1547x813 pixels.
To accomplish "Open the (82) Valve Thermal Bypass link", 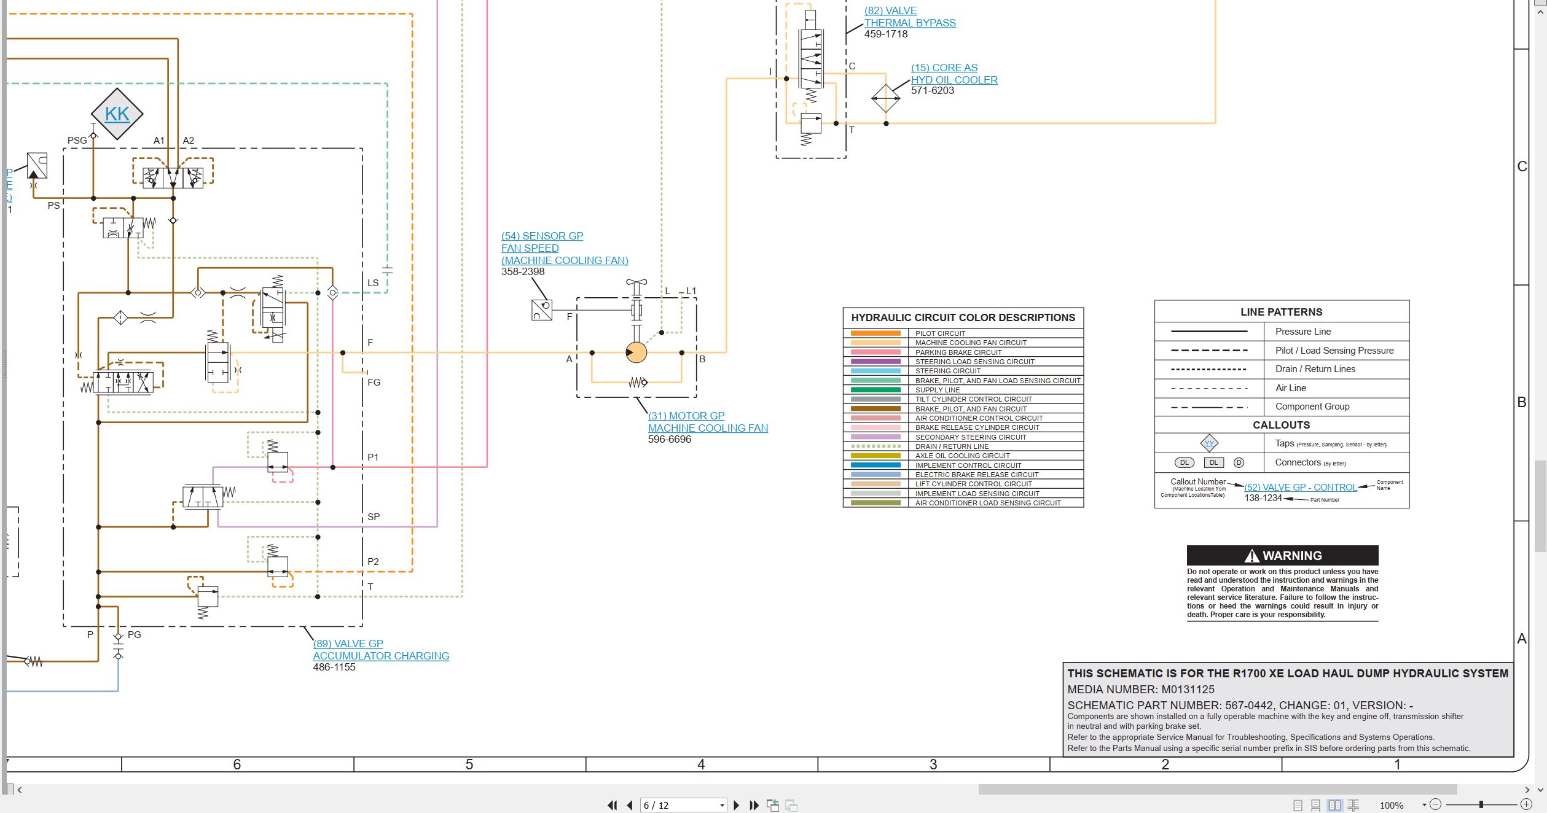I will click(x=910, y=17).
